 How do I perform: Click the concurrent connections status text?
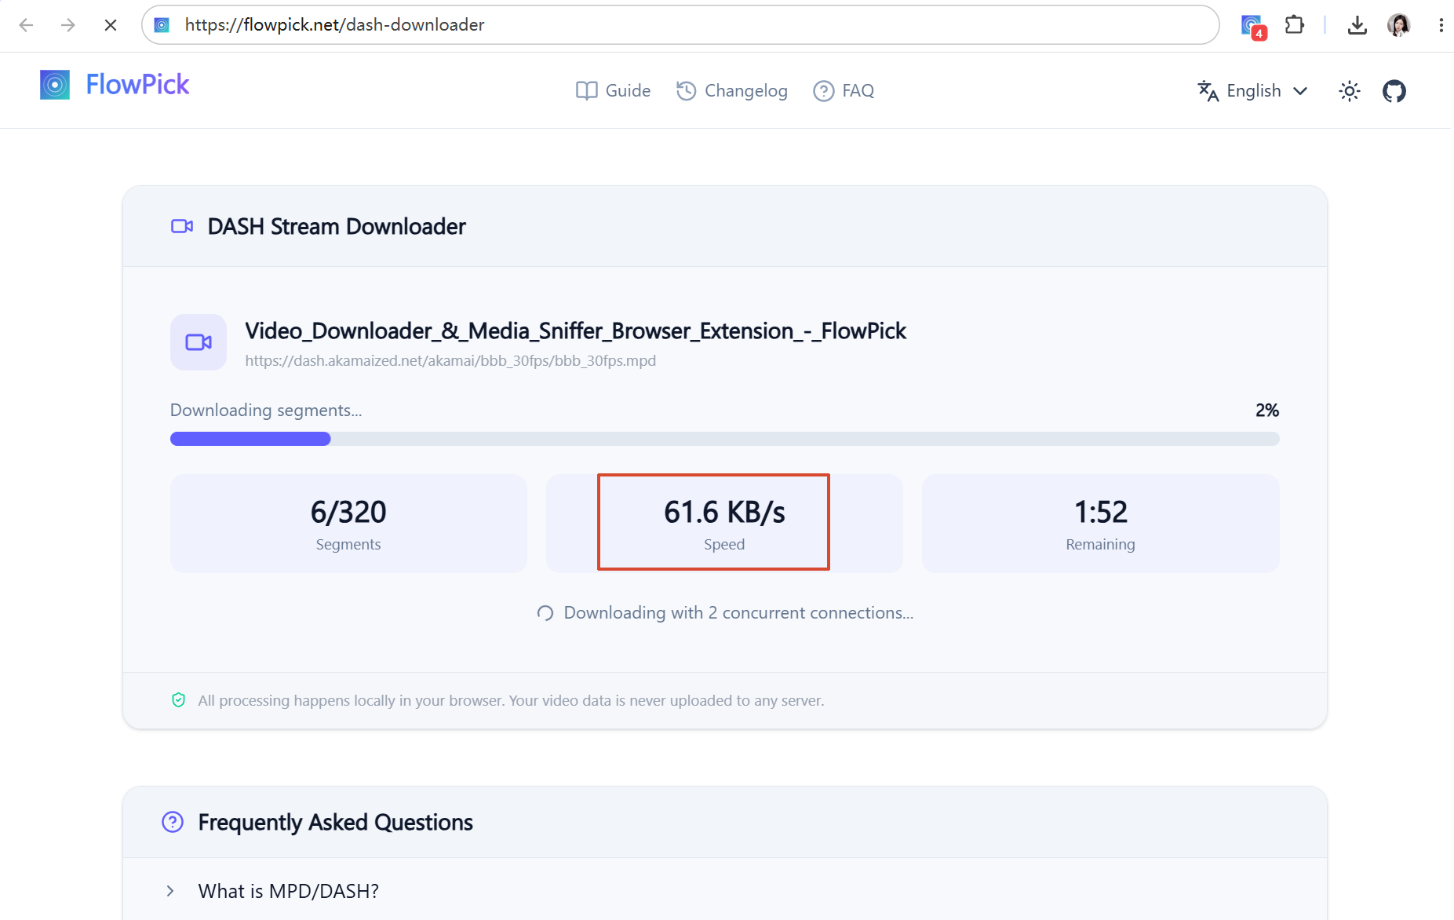(x=738, y=613)
